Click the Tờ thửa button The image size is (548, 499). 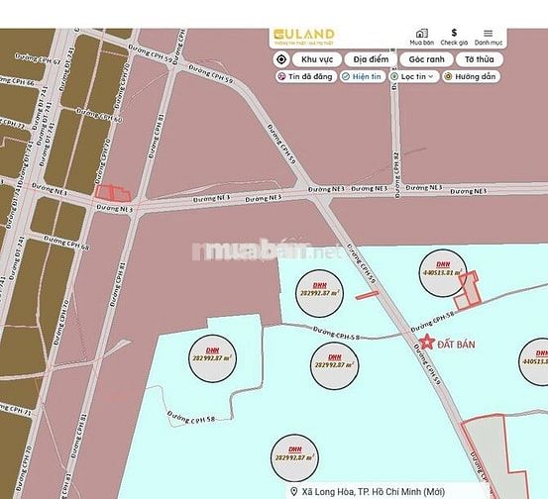coord(480,59)
